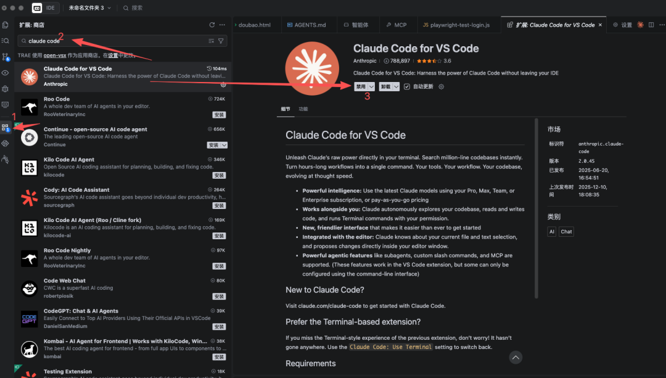Select the Code Web Chat extension icon
The height and width of the screenshot is (378, 666).
(x=30, y=289)
